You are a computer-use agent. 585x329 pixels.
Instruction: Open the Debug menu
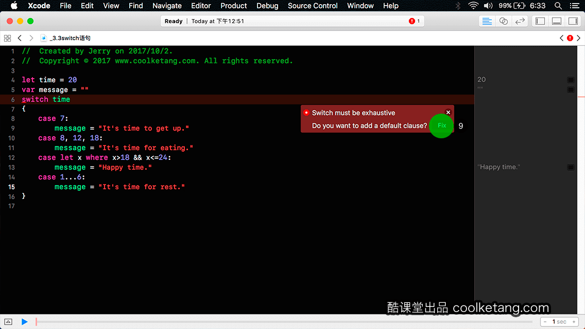click(267, 6)
